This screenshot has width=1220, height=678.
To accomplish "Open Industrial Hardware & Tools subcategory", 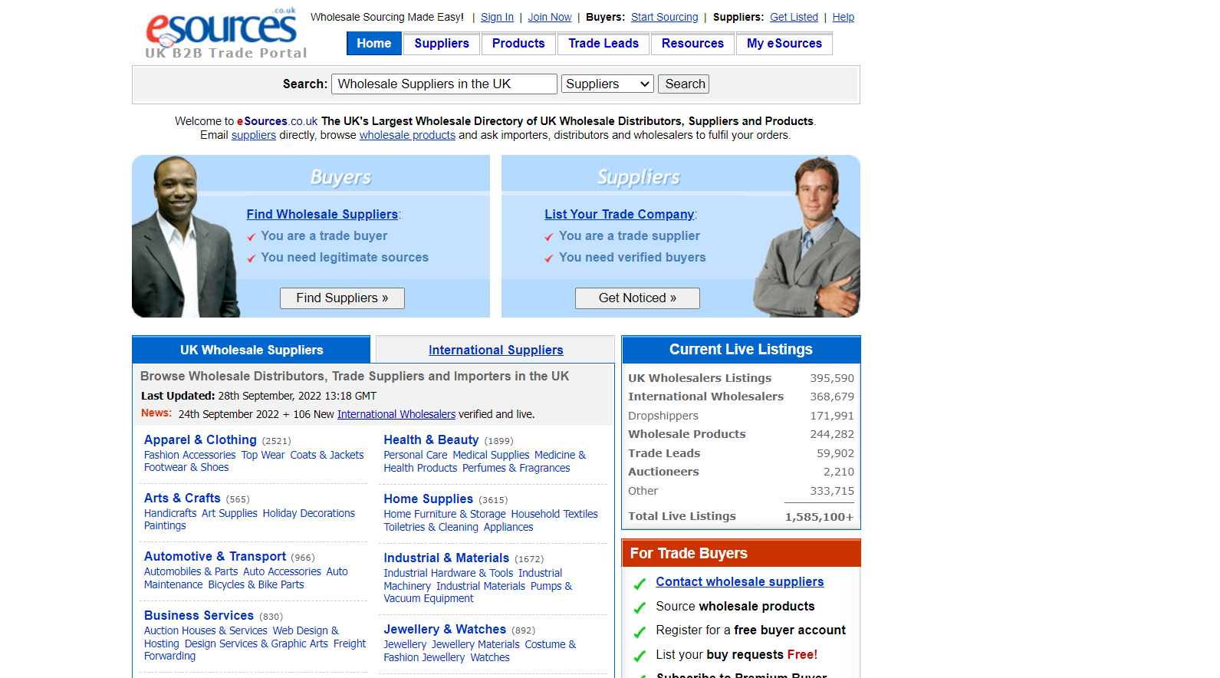I will [449, 573].
